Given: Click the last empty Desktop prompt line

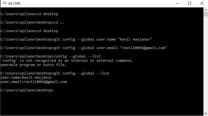Looking at the screenshot, I should [x=27, y=90].
